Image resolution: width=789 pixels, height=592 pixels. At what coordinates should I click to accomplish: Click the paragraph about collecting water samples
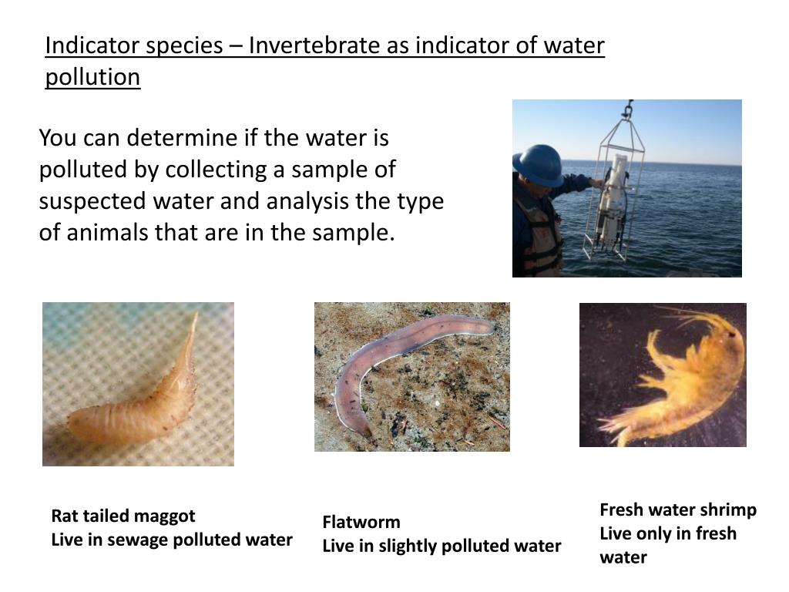point(241,185)
